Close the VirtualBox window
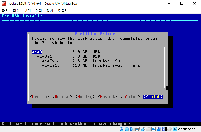This screenshot has width=201, height=132. click(x=195, y=3)
